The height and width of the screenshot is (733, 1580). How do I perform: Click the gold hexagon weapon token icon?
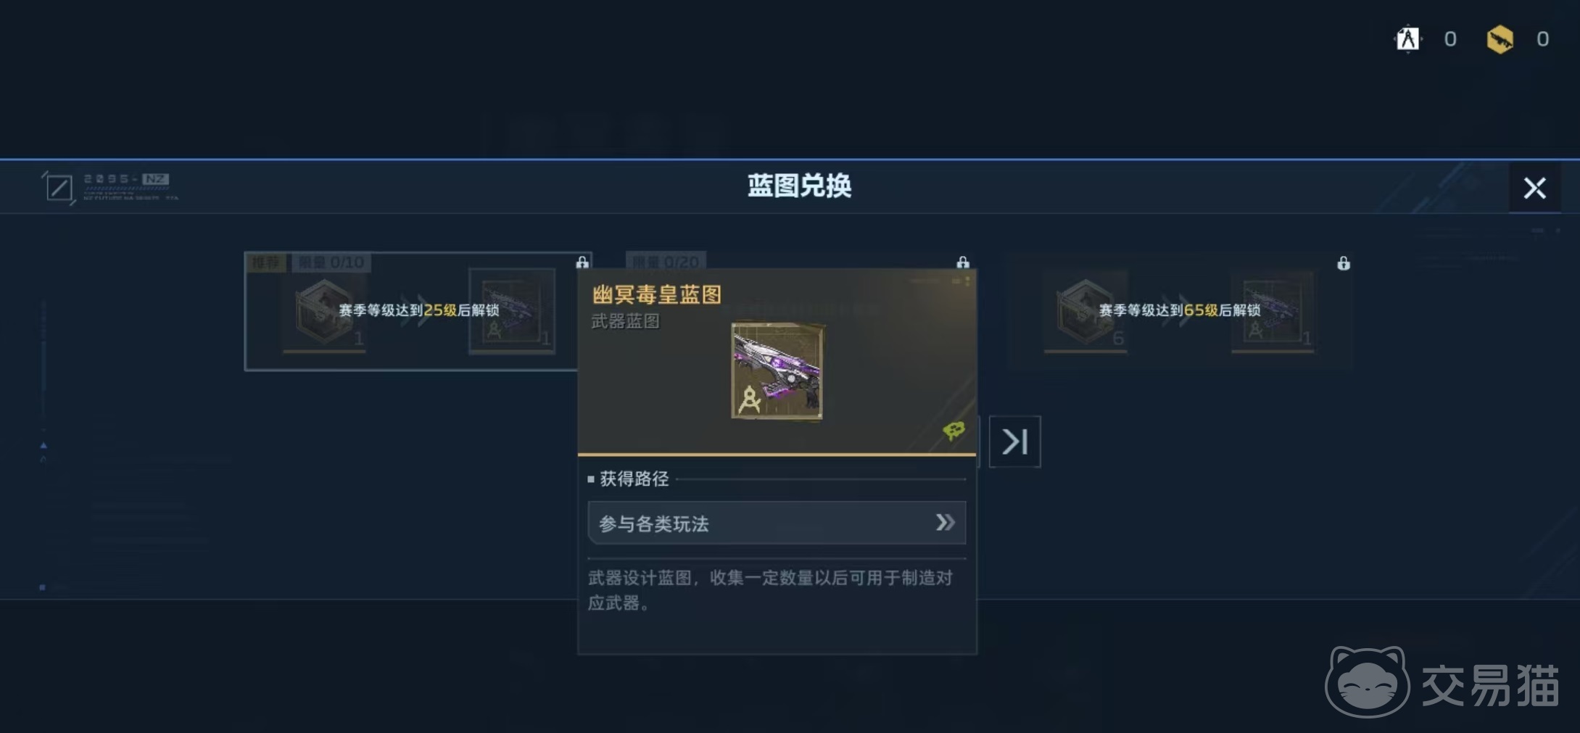(x=1500, y=39)
